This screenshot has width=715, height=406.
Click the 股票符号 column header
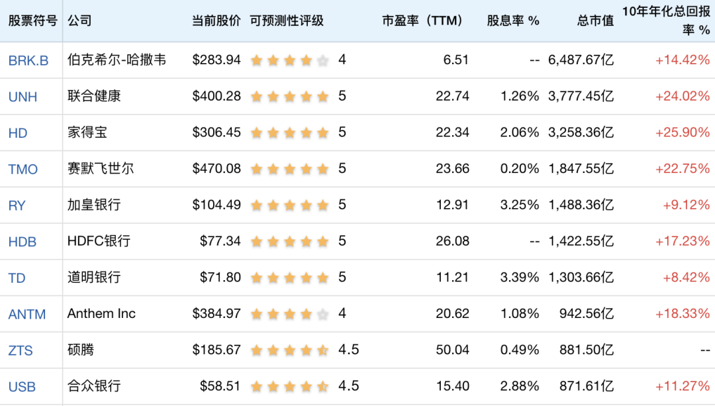coord(30,21)
